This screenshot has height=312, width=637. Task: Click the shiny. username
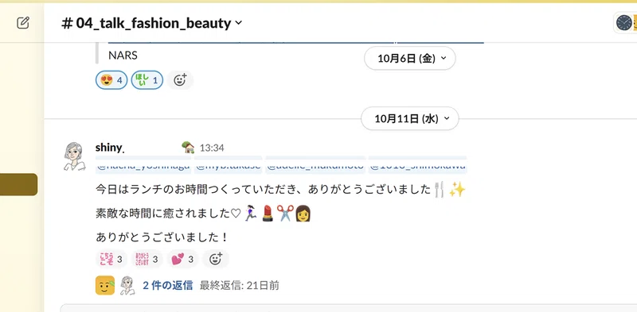coord(110,148)
